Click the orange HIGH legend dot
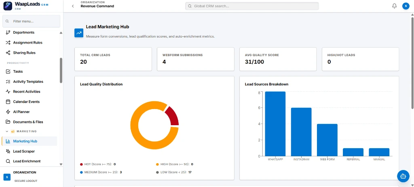Screen dimensions: 414x187 pos(158,164)
